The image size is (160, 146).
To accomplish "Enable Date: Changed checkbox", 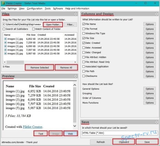I will click(x=84, y=52).
